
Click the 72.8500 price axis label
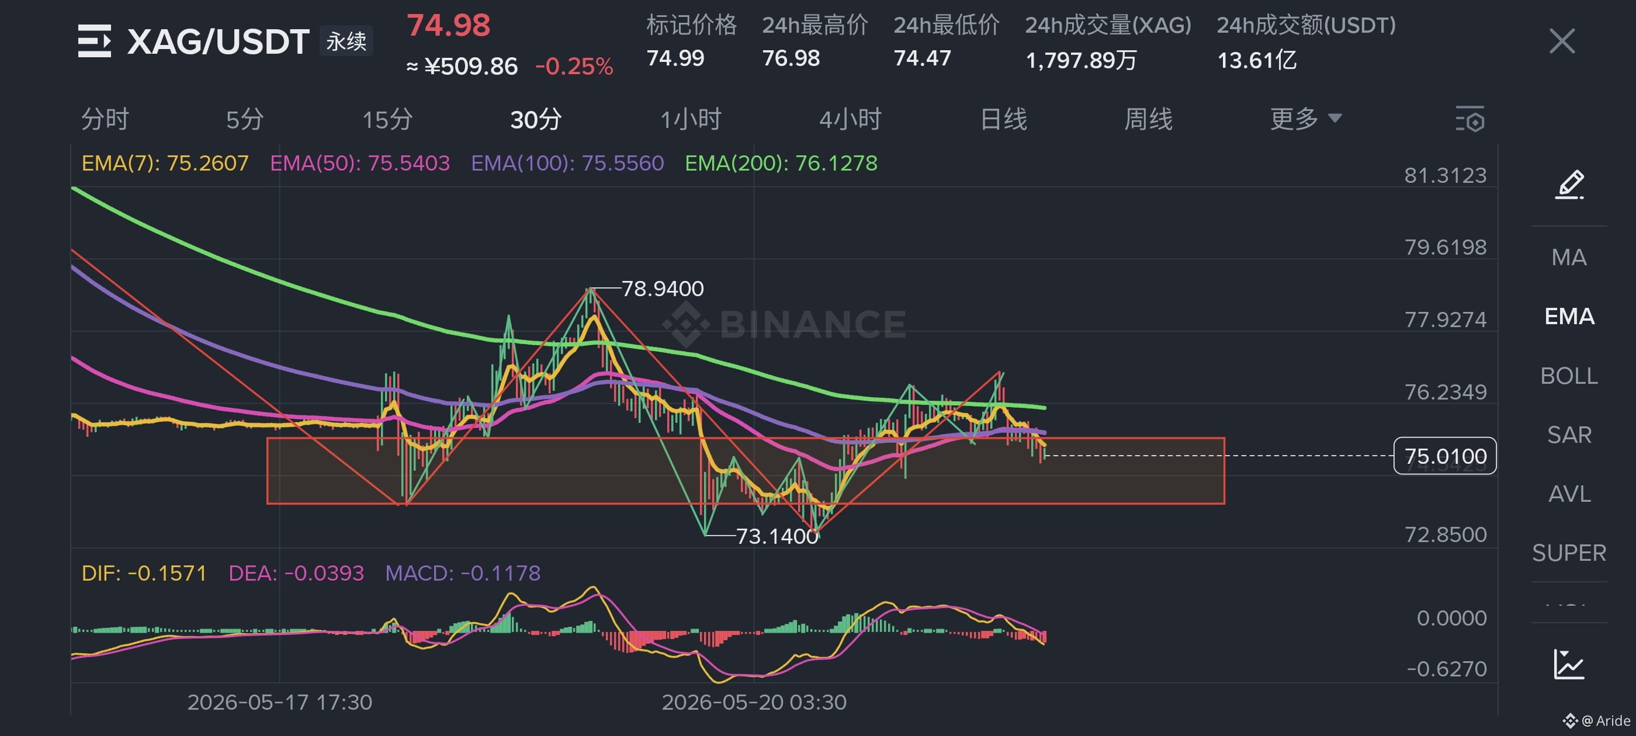[x=1445, y=534]
